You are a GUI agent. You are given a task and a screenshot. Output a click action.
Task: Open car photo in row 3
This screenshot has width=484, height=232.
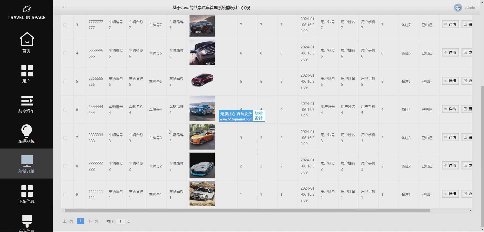(x=202, y=26)
